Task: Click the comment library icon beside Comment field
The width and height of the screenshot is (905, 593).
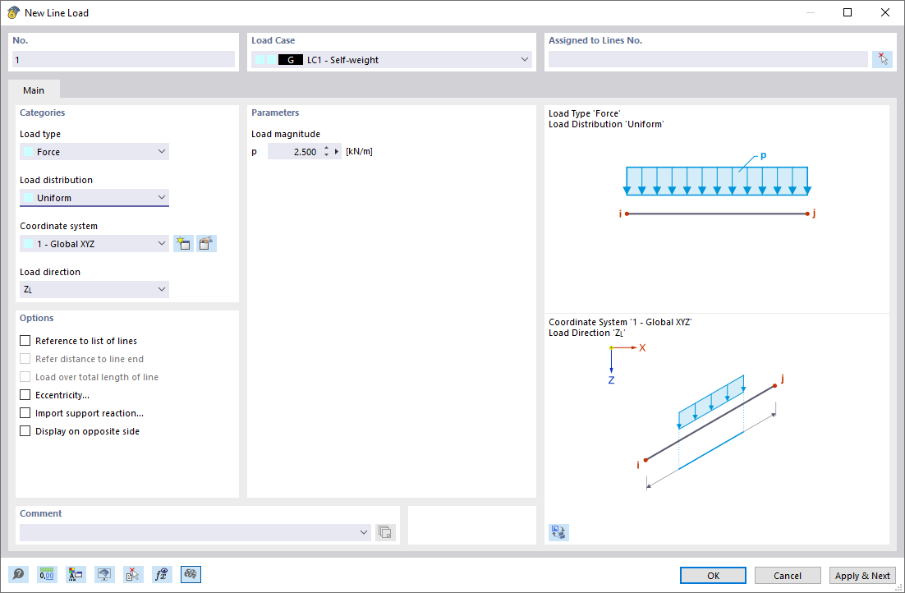Action: 385,532
